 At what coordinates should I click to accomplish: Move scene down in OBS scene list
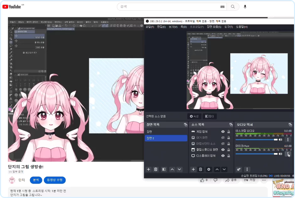tap(179, 169)
